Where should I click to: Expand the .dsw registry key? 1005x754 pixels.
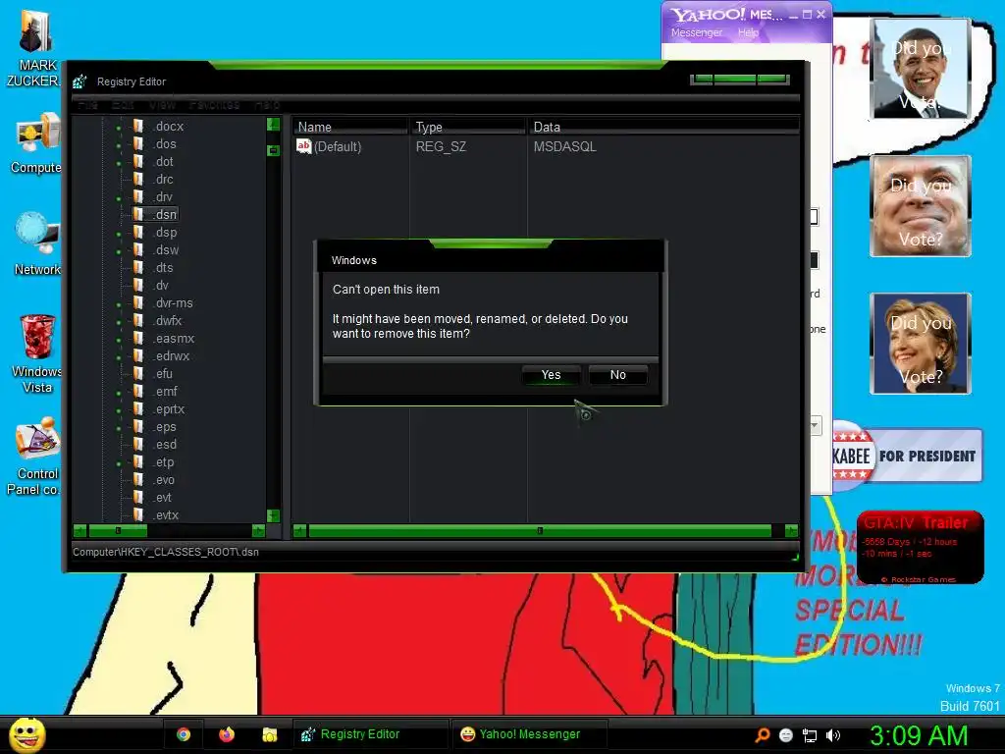(119, 252)
